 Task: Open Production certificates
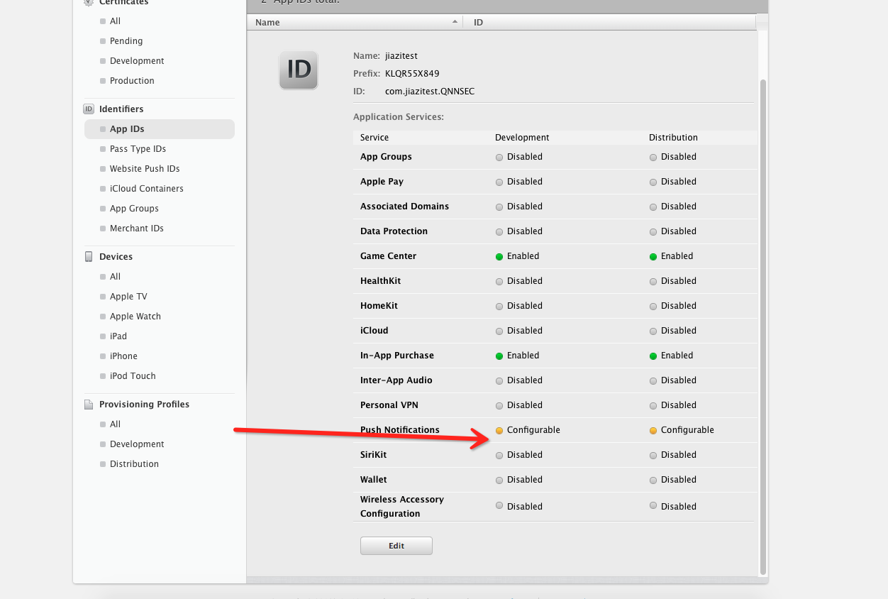point(132,81)
